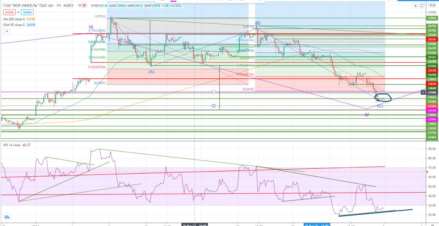Click the down-arrow icon near the RUB label
Screen dimensions: 439x226
click(x=415, y=5)
